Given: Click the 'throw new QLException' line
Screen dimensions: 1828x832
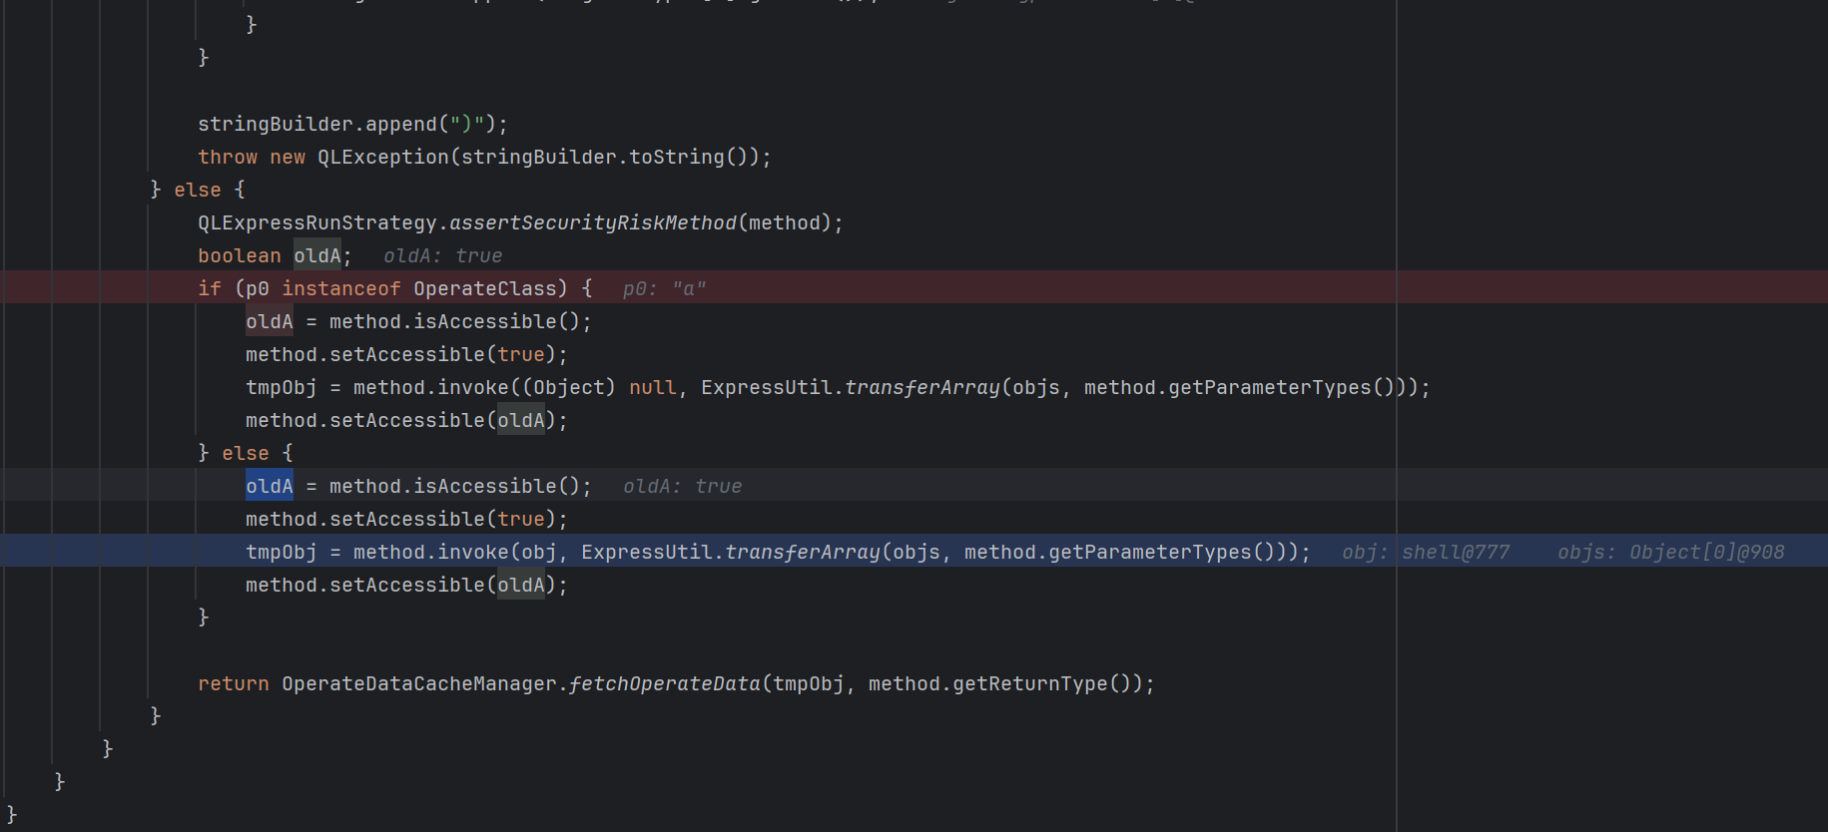Looking at the screenshot, I should (x=484, y=157).
